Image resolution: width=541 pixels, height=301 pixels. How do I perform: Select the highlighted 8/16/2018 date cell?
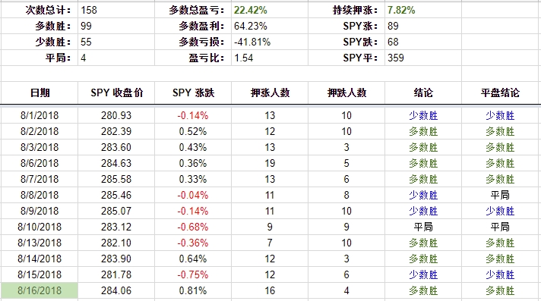pyautogui.click(x=40, y=290)
